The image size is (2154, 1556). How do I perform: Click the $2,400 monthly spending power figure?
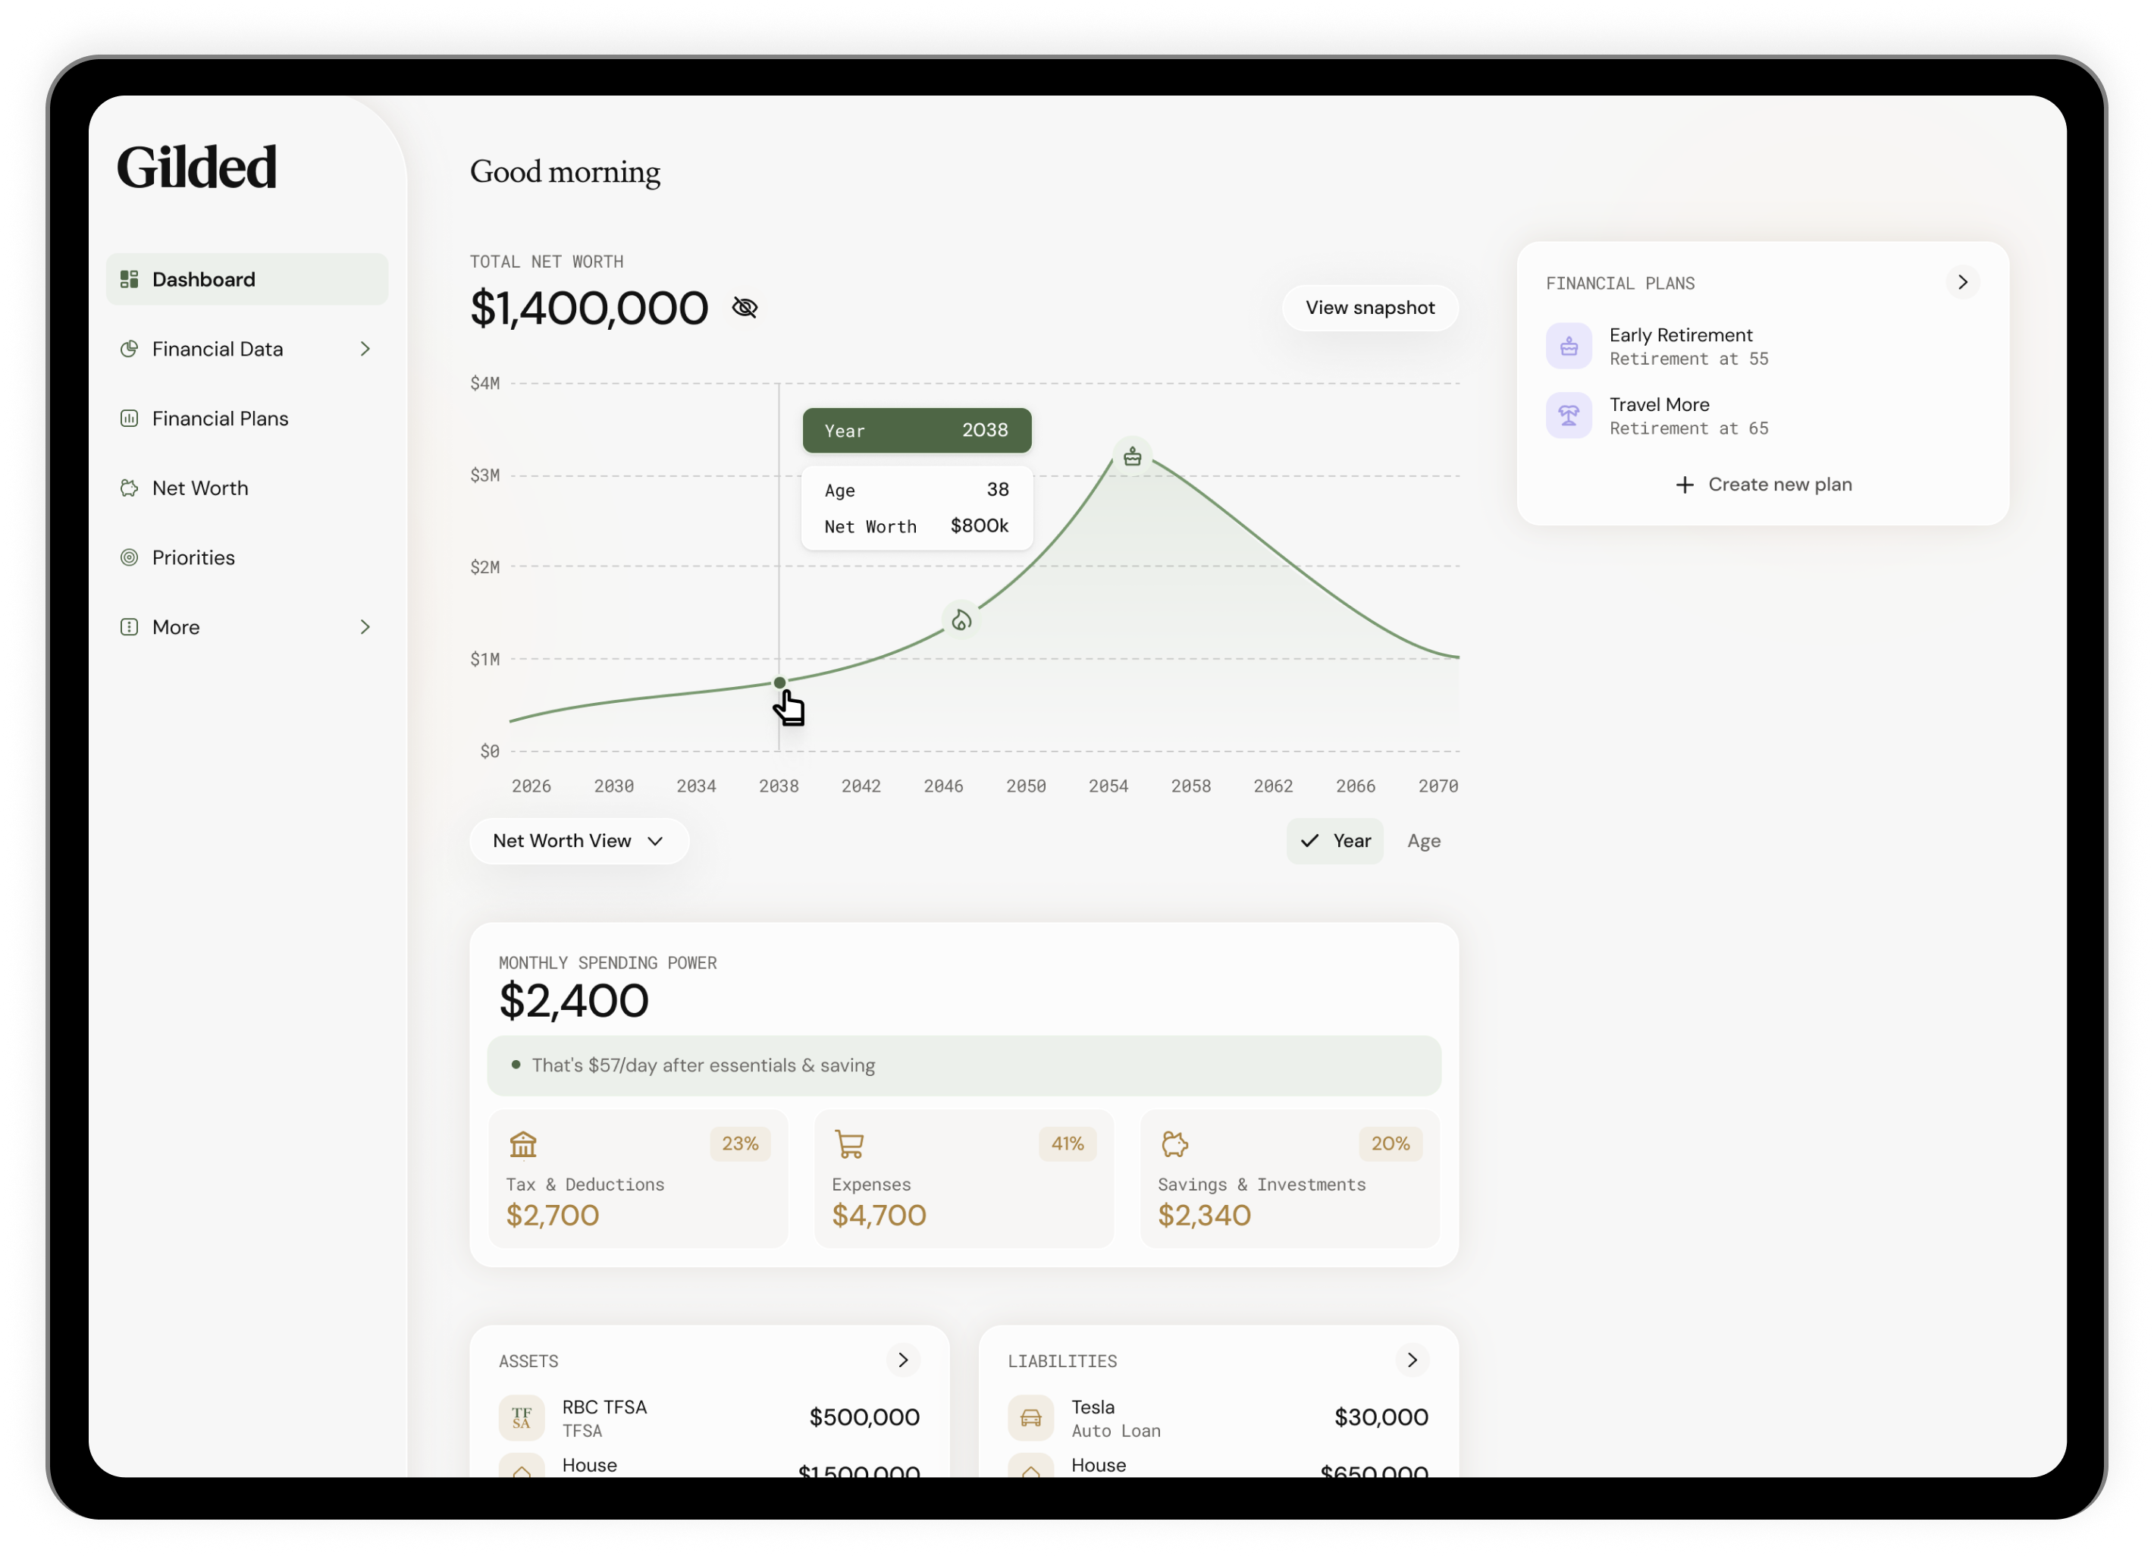[x=574, y=1000]
